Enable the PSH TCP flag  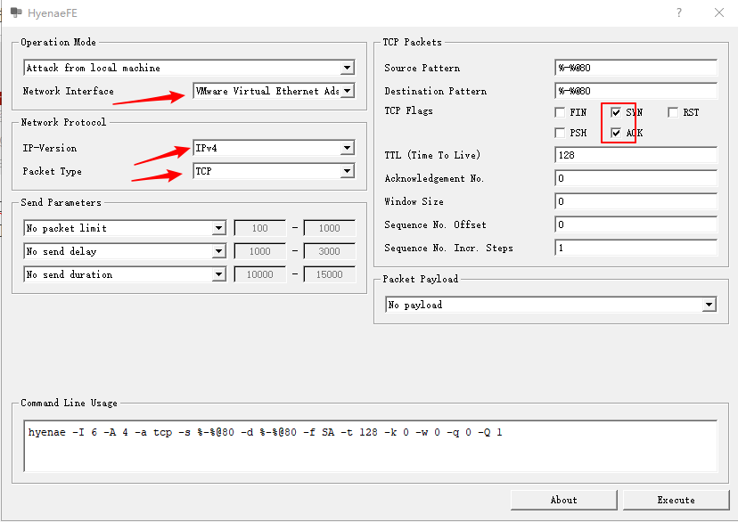tap(560, 133)
